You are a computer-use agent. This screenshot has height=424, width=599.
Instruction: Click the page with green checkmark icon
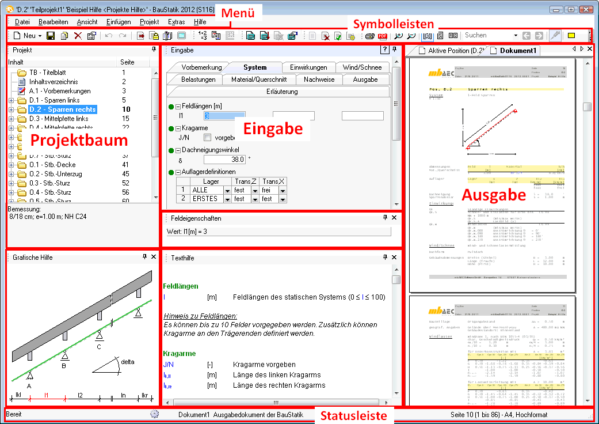coord(338,36)
